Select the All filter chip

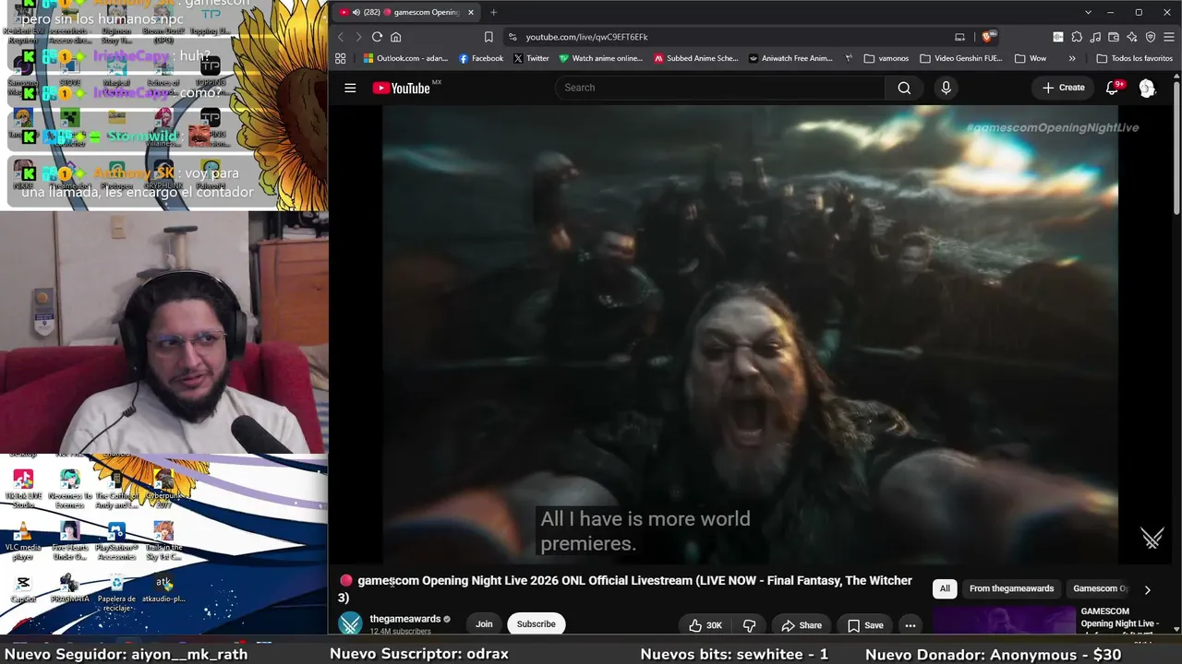coord(945,588)
